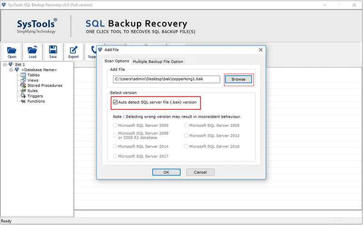Select the Stored Procedures icon in the tree
Image resolution: width=363 pixels, height=225 pixels.
click(23, 85)
